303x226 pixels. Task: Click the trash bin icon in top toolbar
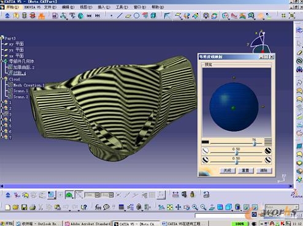(x=24, y=15)
